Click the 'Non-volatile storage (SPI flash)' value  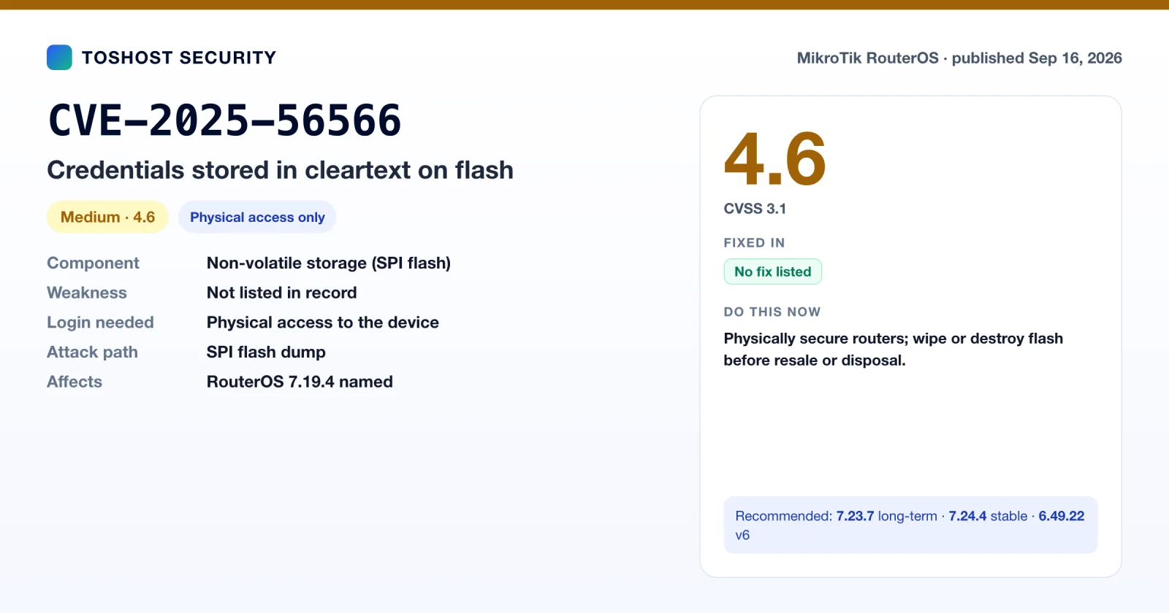tap(329, 263)
